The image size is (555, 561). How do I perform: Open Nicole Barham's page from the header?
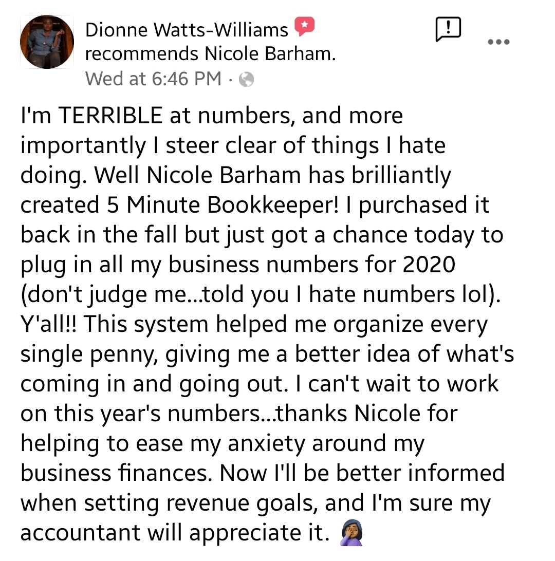pyautogui.click(x=269, y=54)
